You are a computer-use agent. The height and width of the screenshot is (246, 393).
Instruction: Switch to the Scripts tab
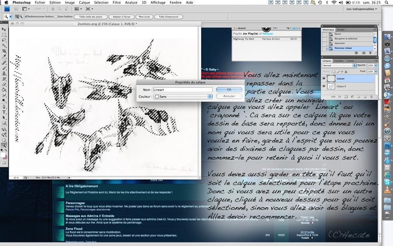[341, 30]
